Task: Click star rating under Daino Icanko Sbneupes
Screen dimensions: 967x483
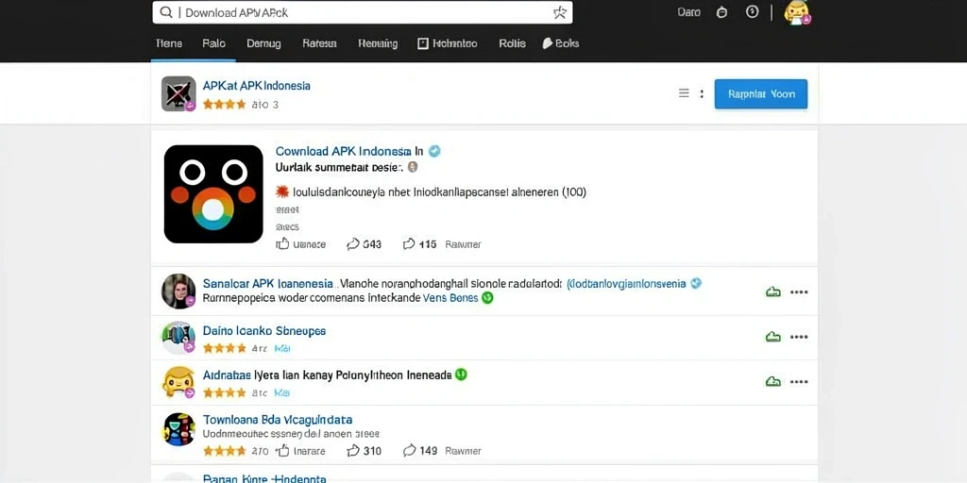Action: point(224,348)
